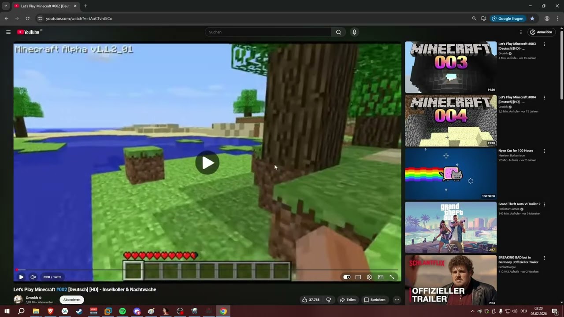Open Chrome profile icon
The width and height of the screenshot is (564, 317).
tap(547, 18)
